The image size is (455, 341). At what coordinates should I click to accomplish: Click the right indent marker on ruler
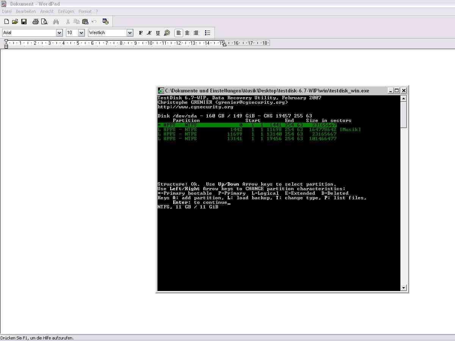pyautogui.click(x=224, y=45)
